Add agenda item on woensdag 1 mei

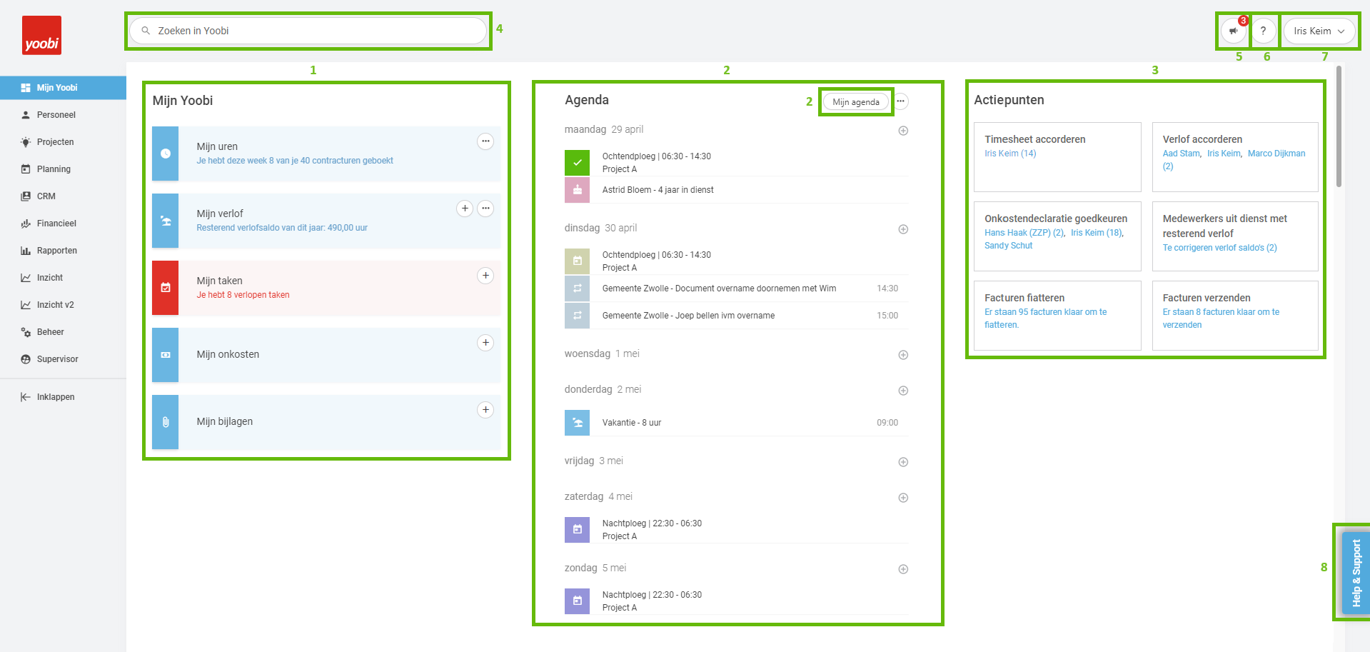[903, 355]
